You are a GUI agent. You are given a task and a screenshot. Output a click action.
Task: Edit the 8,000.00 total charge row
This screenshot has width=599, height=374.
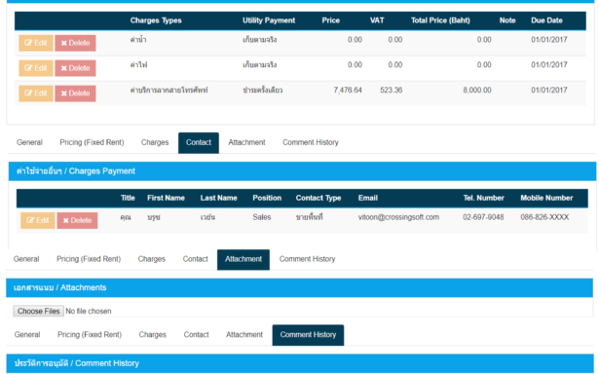click(x=36, y=93)
